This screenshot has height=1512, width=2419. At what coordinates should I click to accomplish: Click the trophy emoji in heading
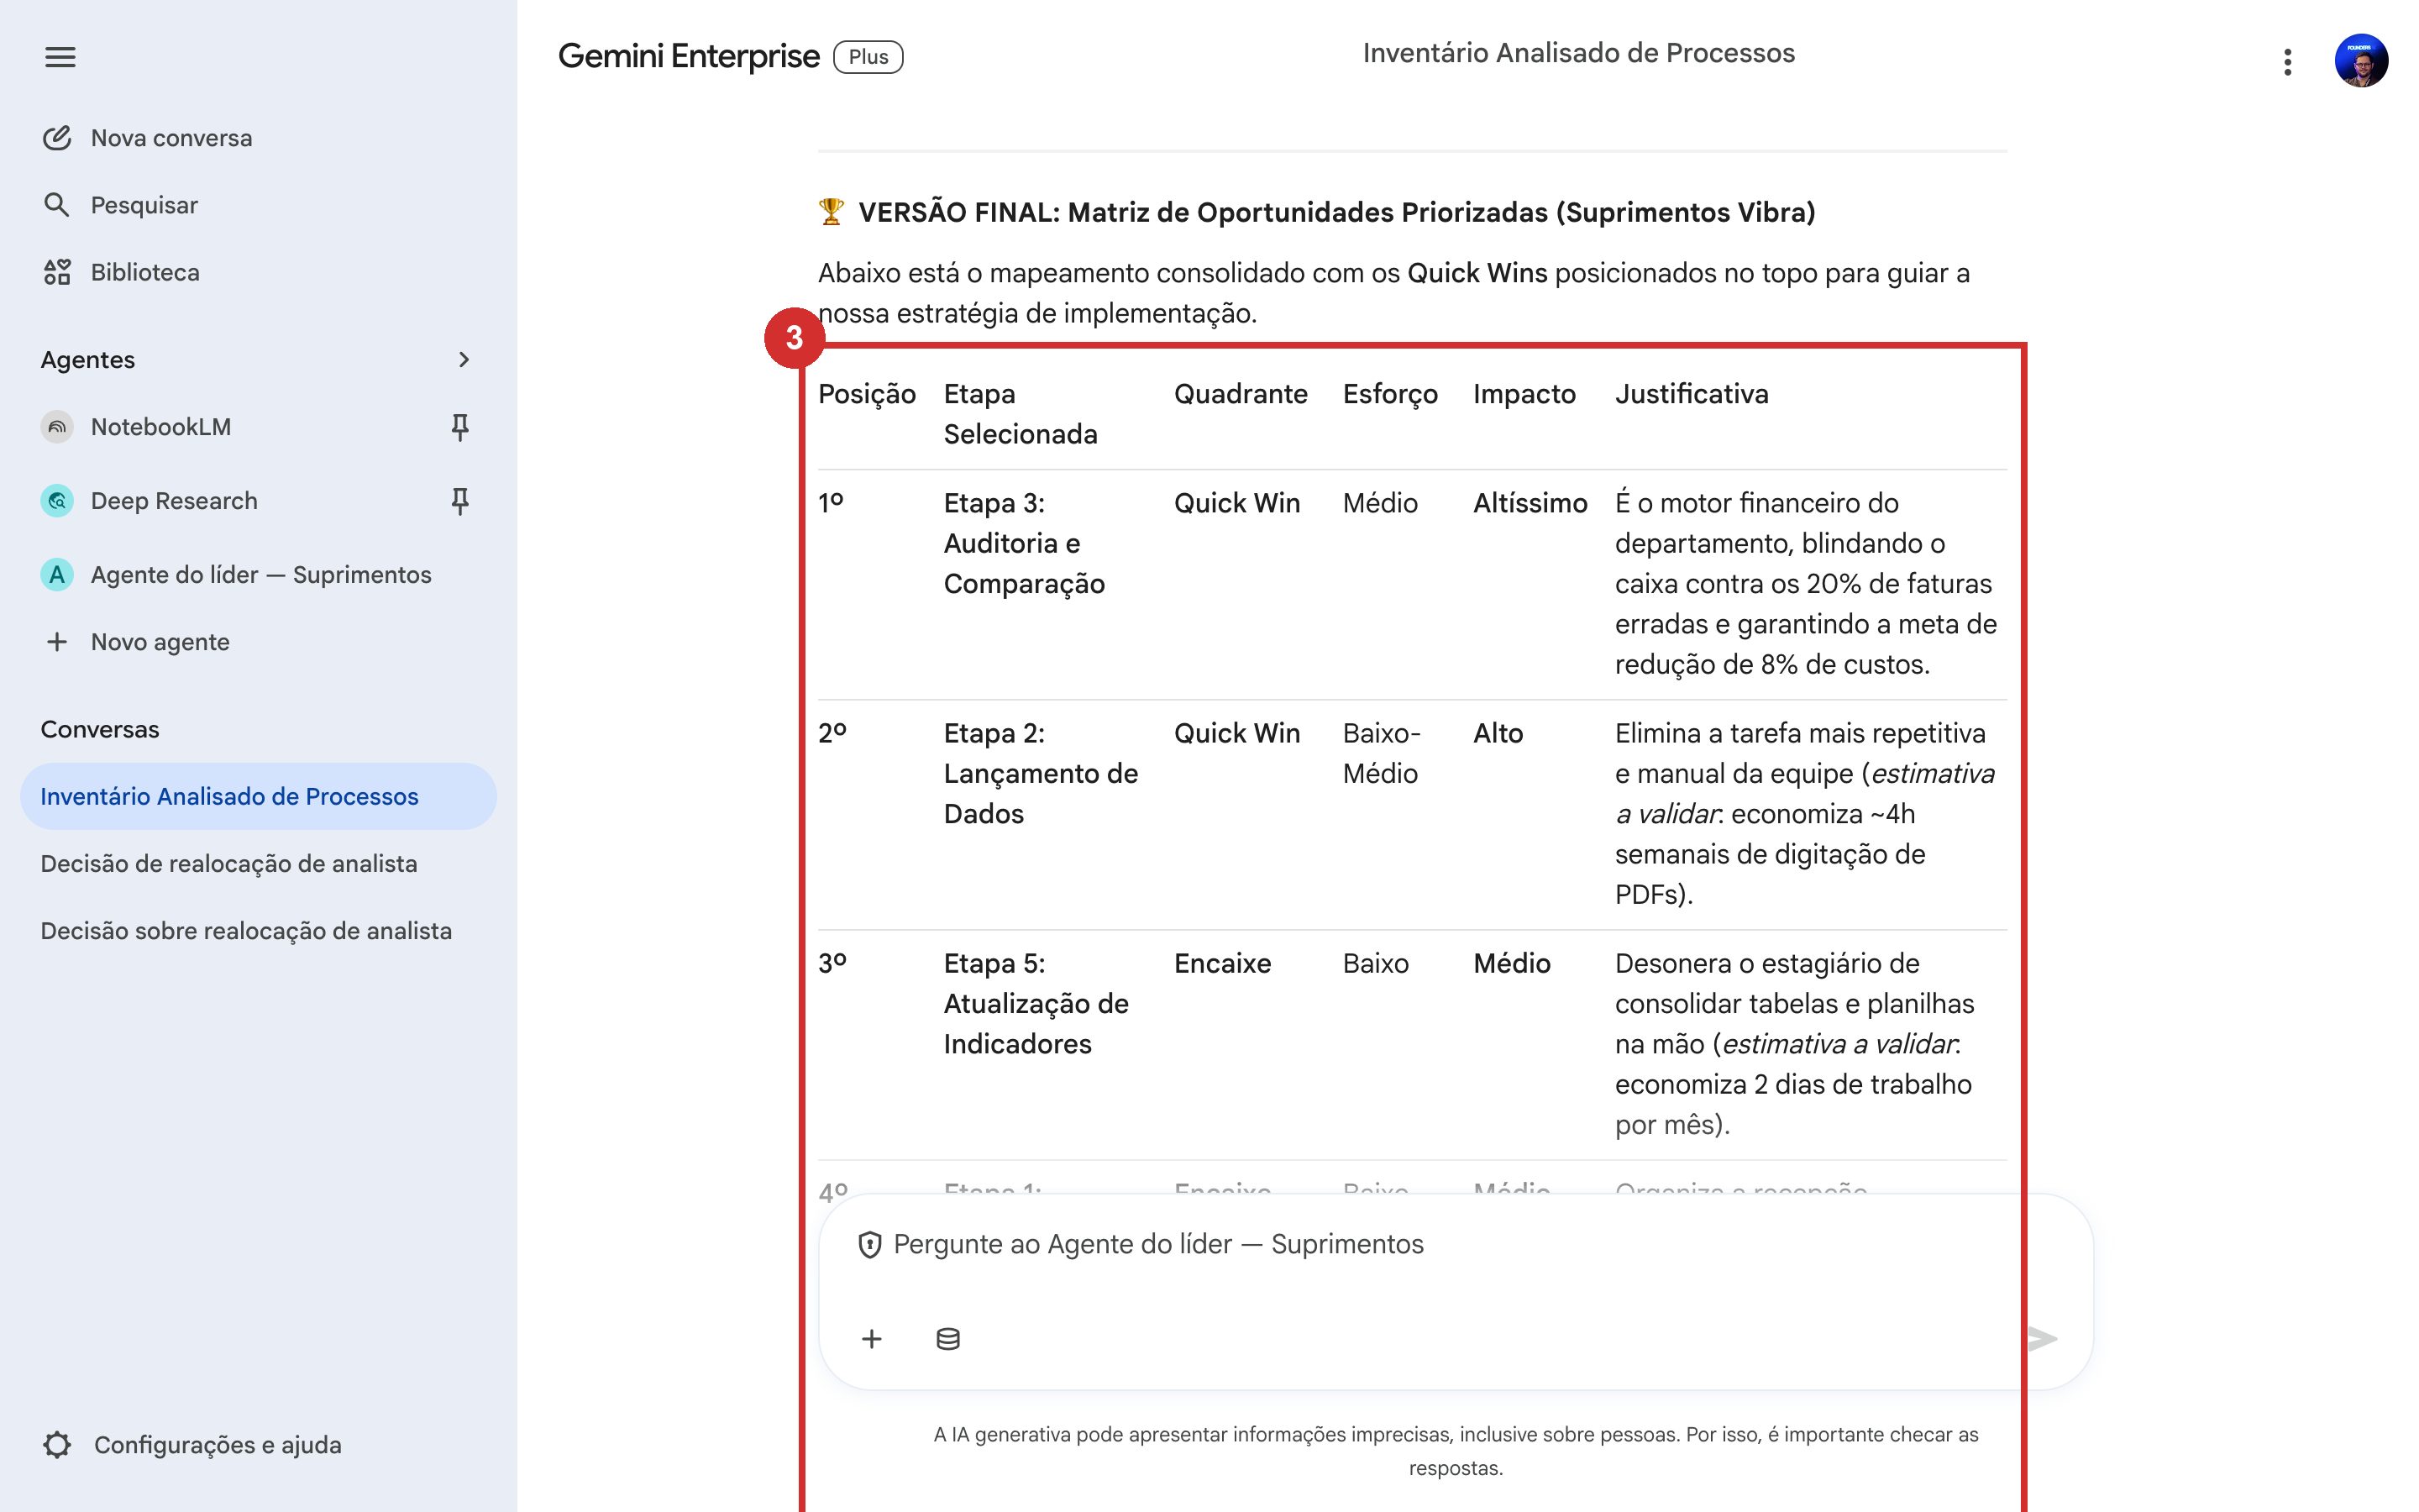831,212
